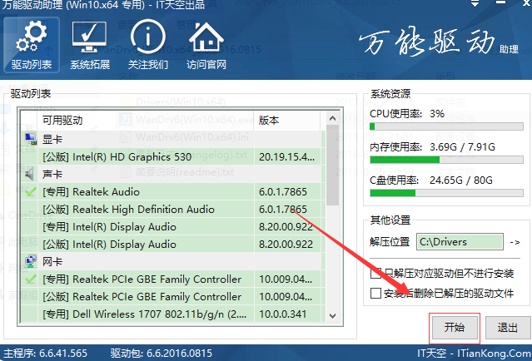532x361 pixels.
Task: Enable 只解压对应驱动但不进行安装 checkbox
Action: (x=375, y=273)
